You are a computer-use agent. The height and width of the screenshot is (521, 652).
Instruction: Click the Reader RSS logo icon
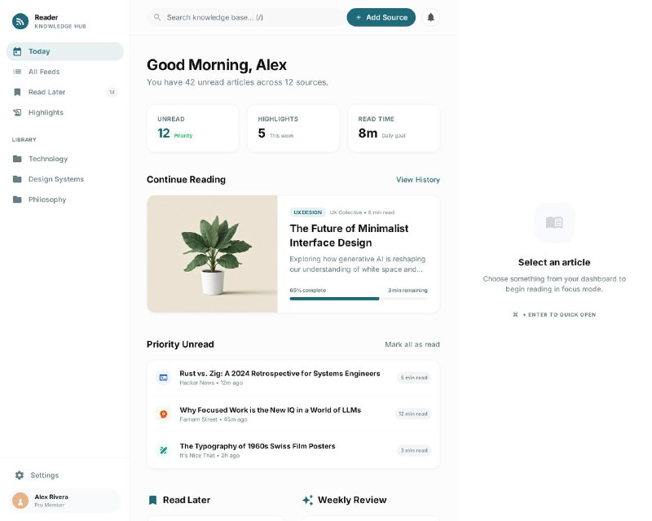(20, 21)
